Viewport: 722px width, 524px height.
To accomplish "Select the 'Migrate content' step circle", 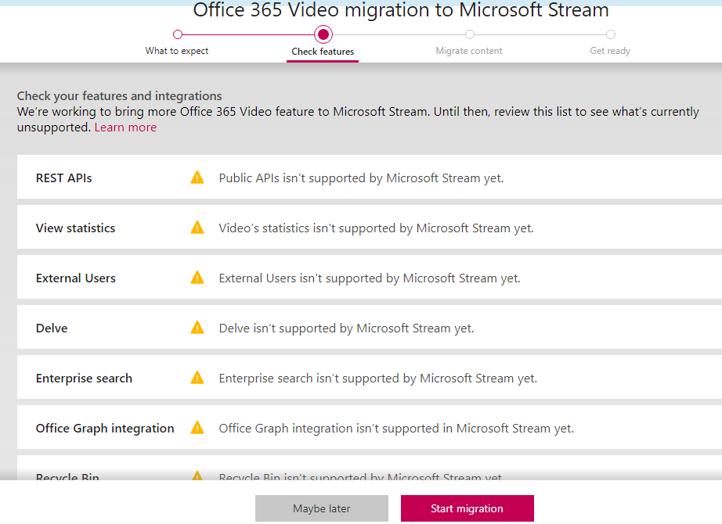I will pos(469,34).
